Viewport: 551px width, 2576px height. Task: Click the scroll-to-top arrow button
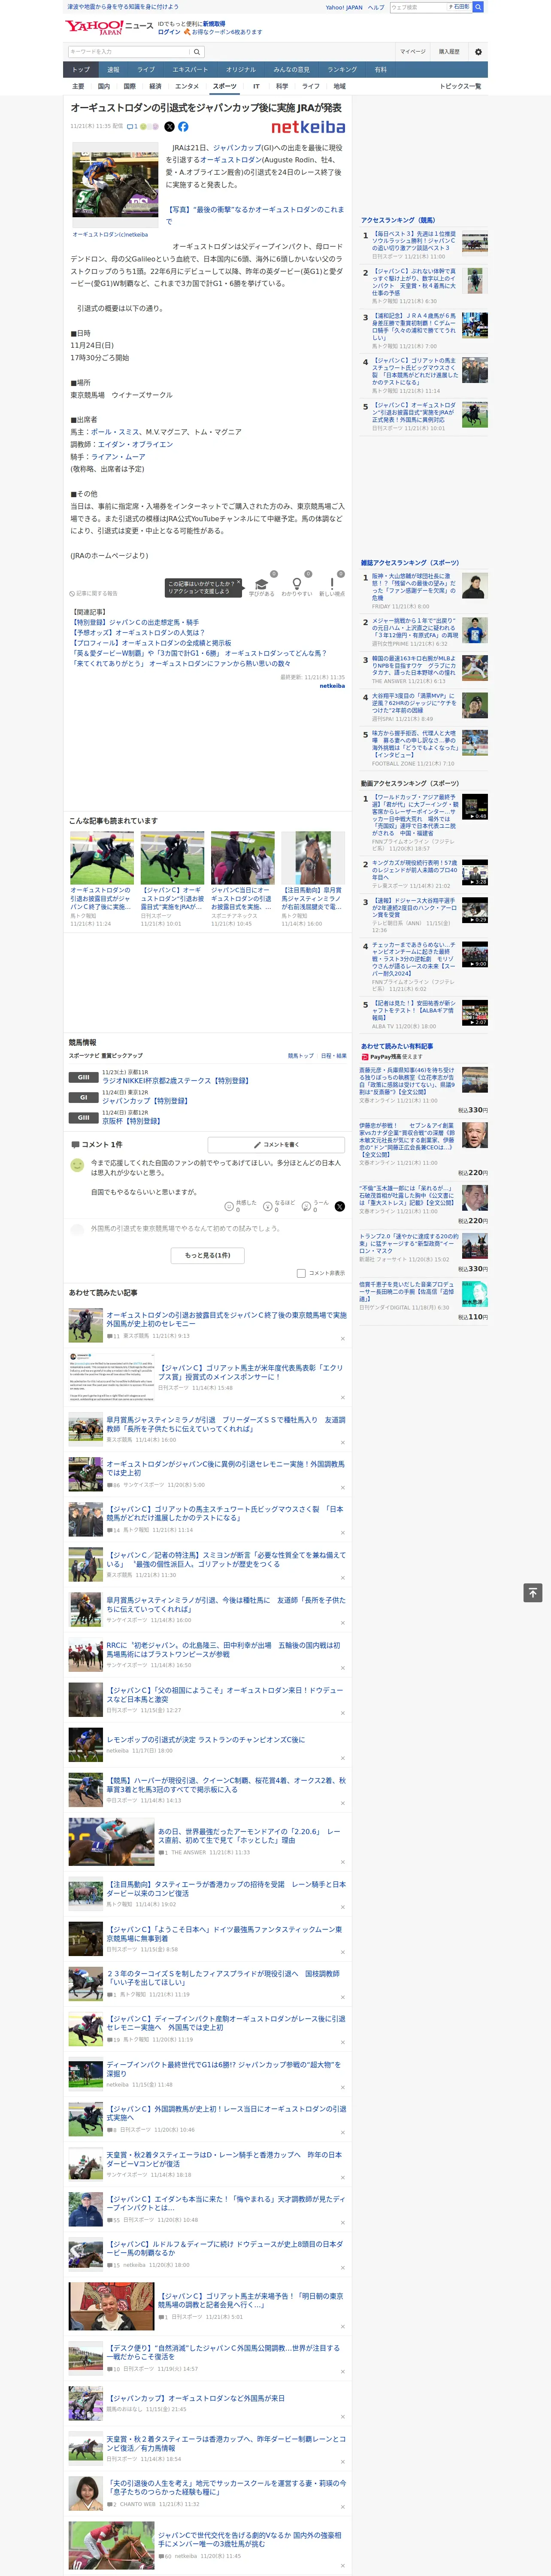[x=533, y=1593]
